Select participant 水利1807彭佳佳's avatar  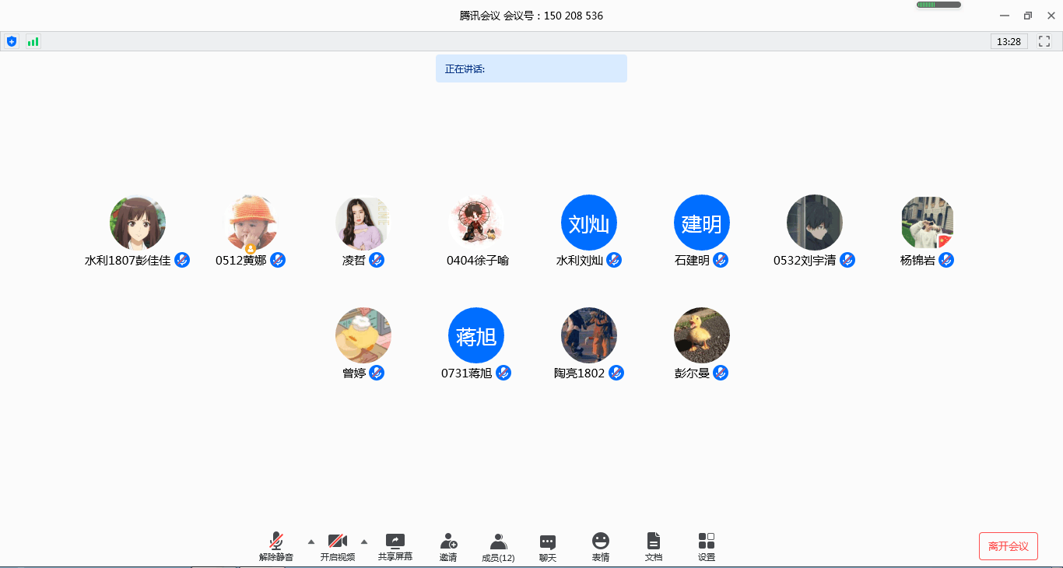click(x=138, y=223)
